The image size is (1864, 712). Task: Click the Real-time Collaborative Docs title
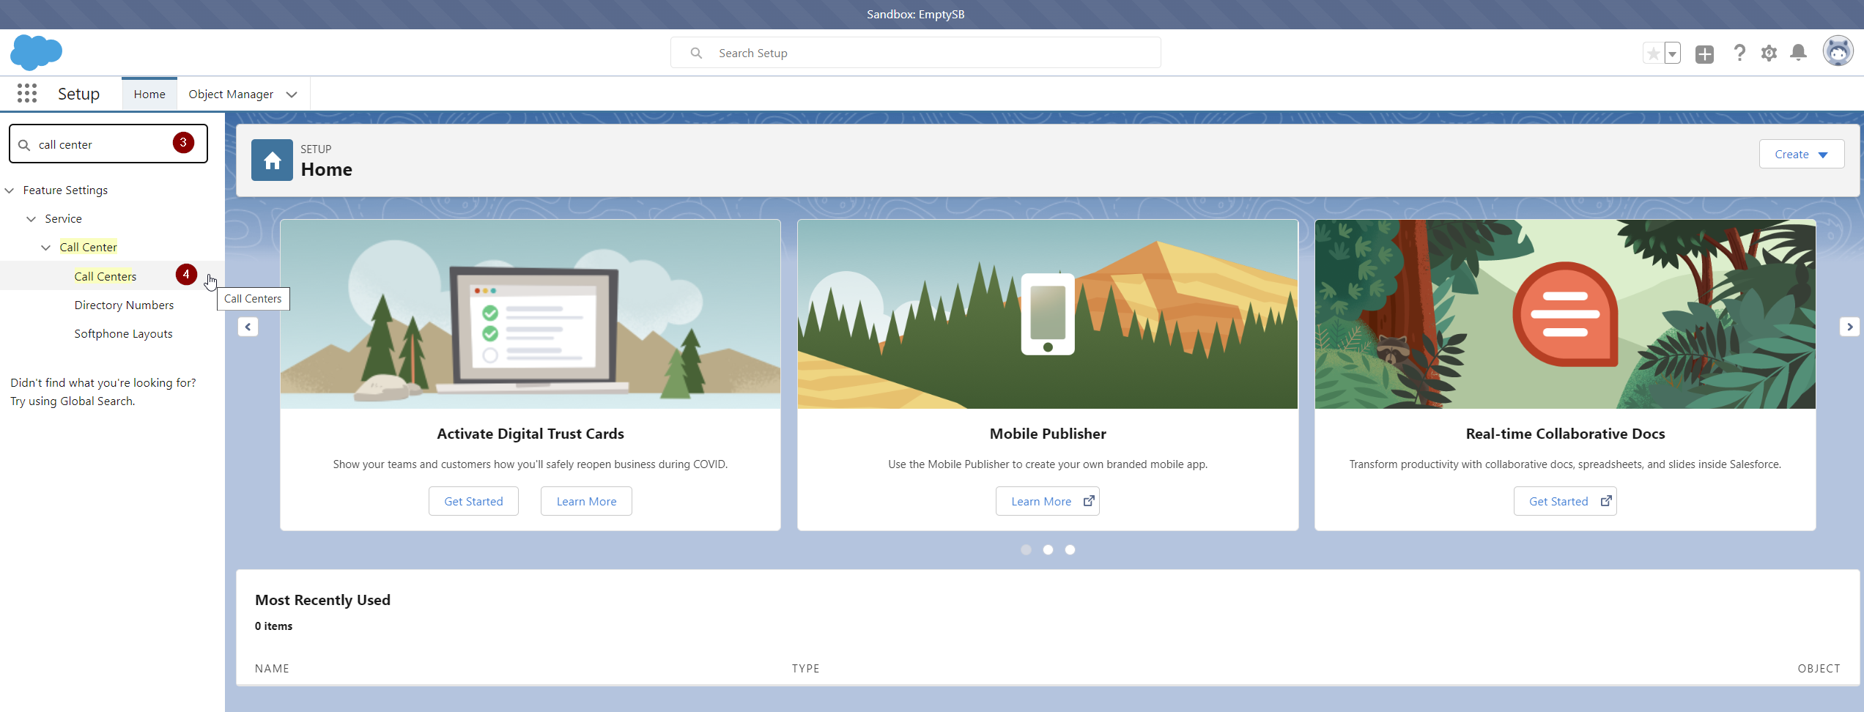pos(1565,434)
